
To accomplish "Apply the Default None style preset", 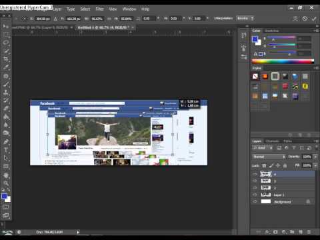I will (255, 77).
